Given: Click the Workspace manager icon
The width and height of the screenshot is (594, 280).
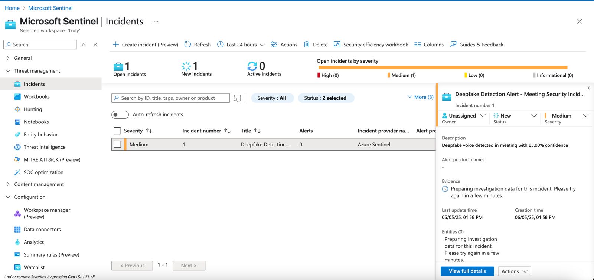Looking at the screenshot, I should click(17, 214).
